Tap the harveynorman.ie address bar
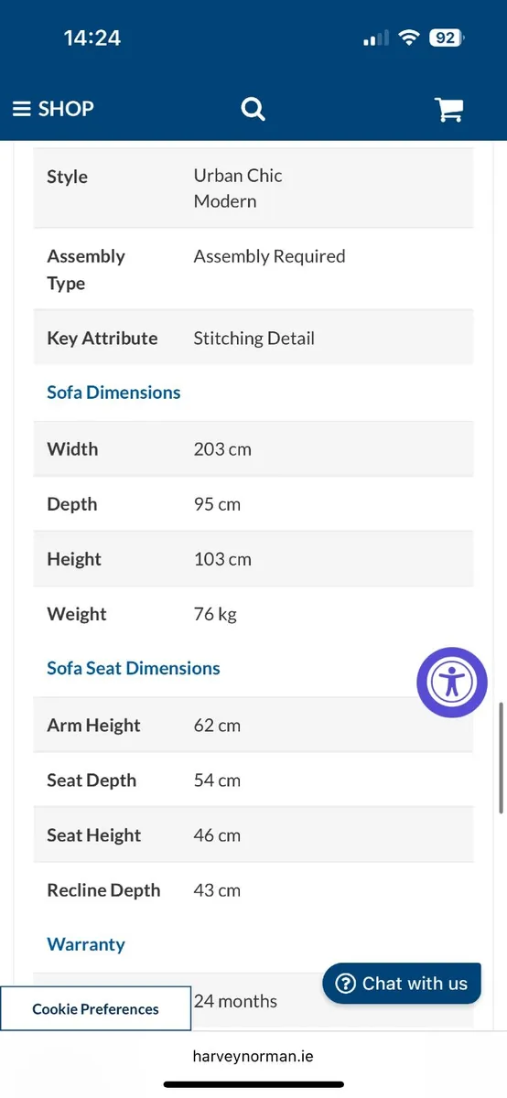This screenshot has height=1098, width=507. 253,1056
